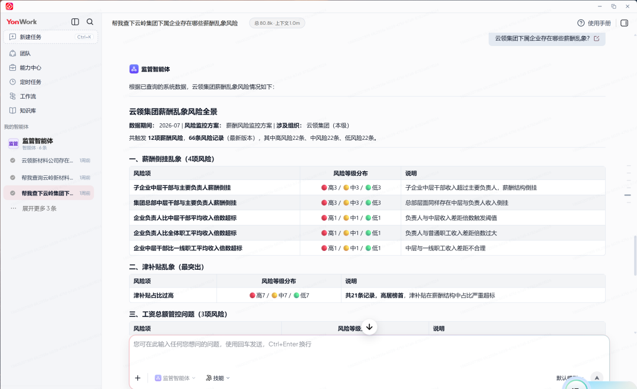The height and width of the screenshot is (389, 637).
Task: Click the YonWork logo
Action: tap(22, 21)
